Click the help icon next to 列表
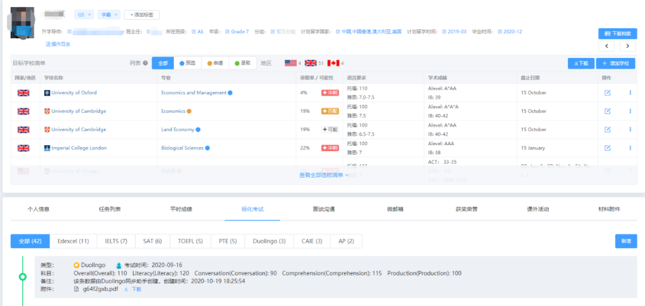This screenshot has width=645, height=306. pyautogui.click(x=145, y=63)
